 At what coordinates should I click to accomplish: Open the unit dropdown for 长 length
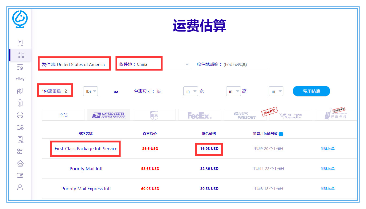[x=191, y=91]
